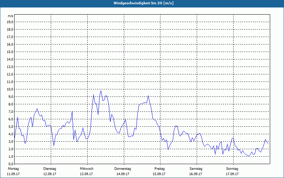Click the 'Mittwoch' day label

[x=87, y=169]
